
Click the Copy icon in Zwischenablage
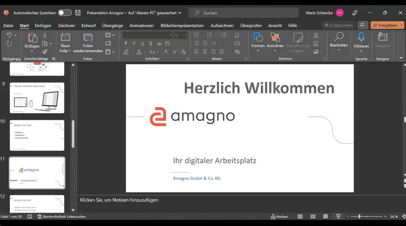click(45, 43)
